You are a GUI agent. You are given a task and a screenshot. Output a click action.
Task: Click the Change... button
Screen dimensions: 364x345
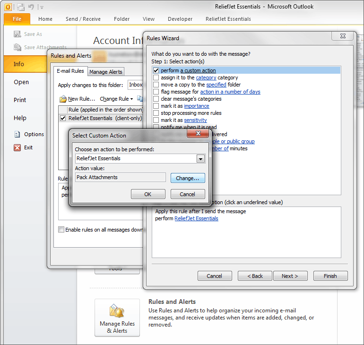pyautogui.click(x=188, y=178)
